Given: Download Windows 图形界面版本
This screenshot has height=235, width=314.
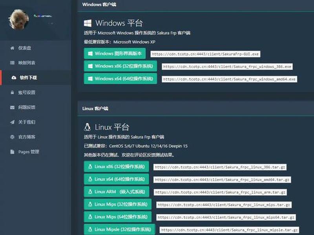Looking at the screenshot, I should tap(115, 54).
